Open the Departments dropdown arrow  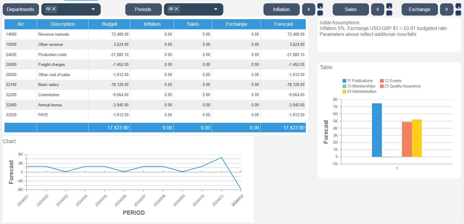pyautogui.click(x=93, y=9)
